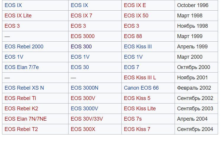Open the EOS Kiss Lite link

[x=140, y=109]
